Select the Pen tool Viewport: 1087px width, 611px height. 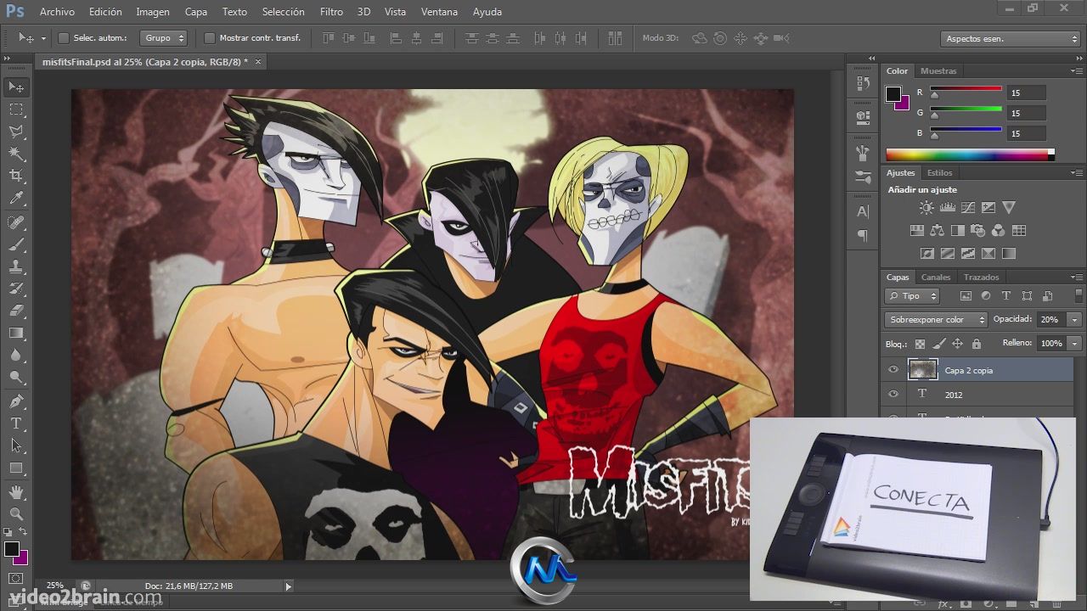tap(16, 401)
